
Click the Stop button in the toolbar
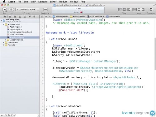pos(11,10)
